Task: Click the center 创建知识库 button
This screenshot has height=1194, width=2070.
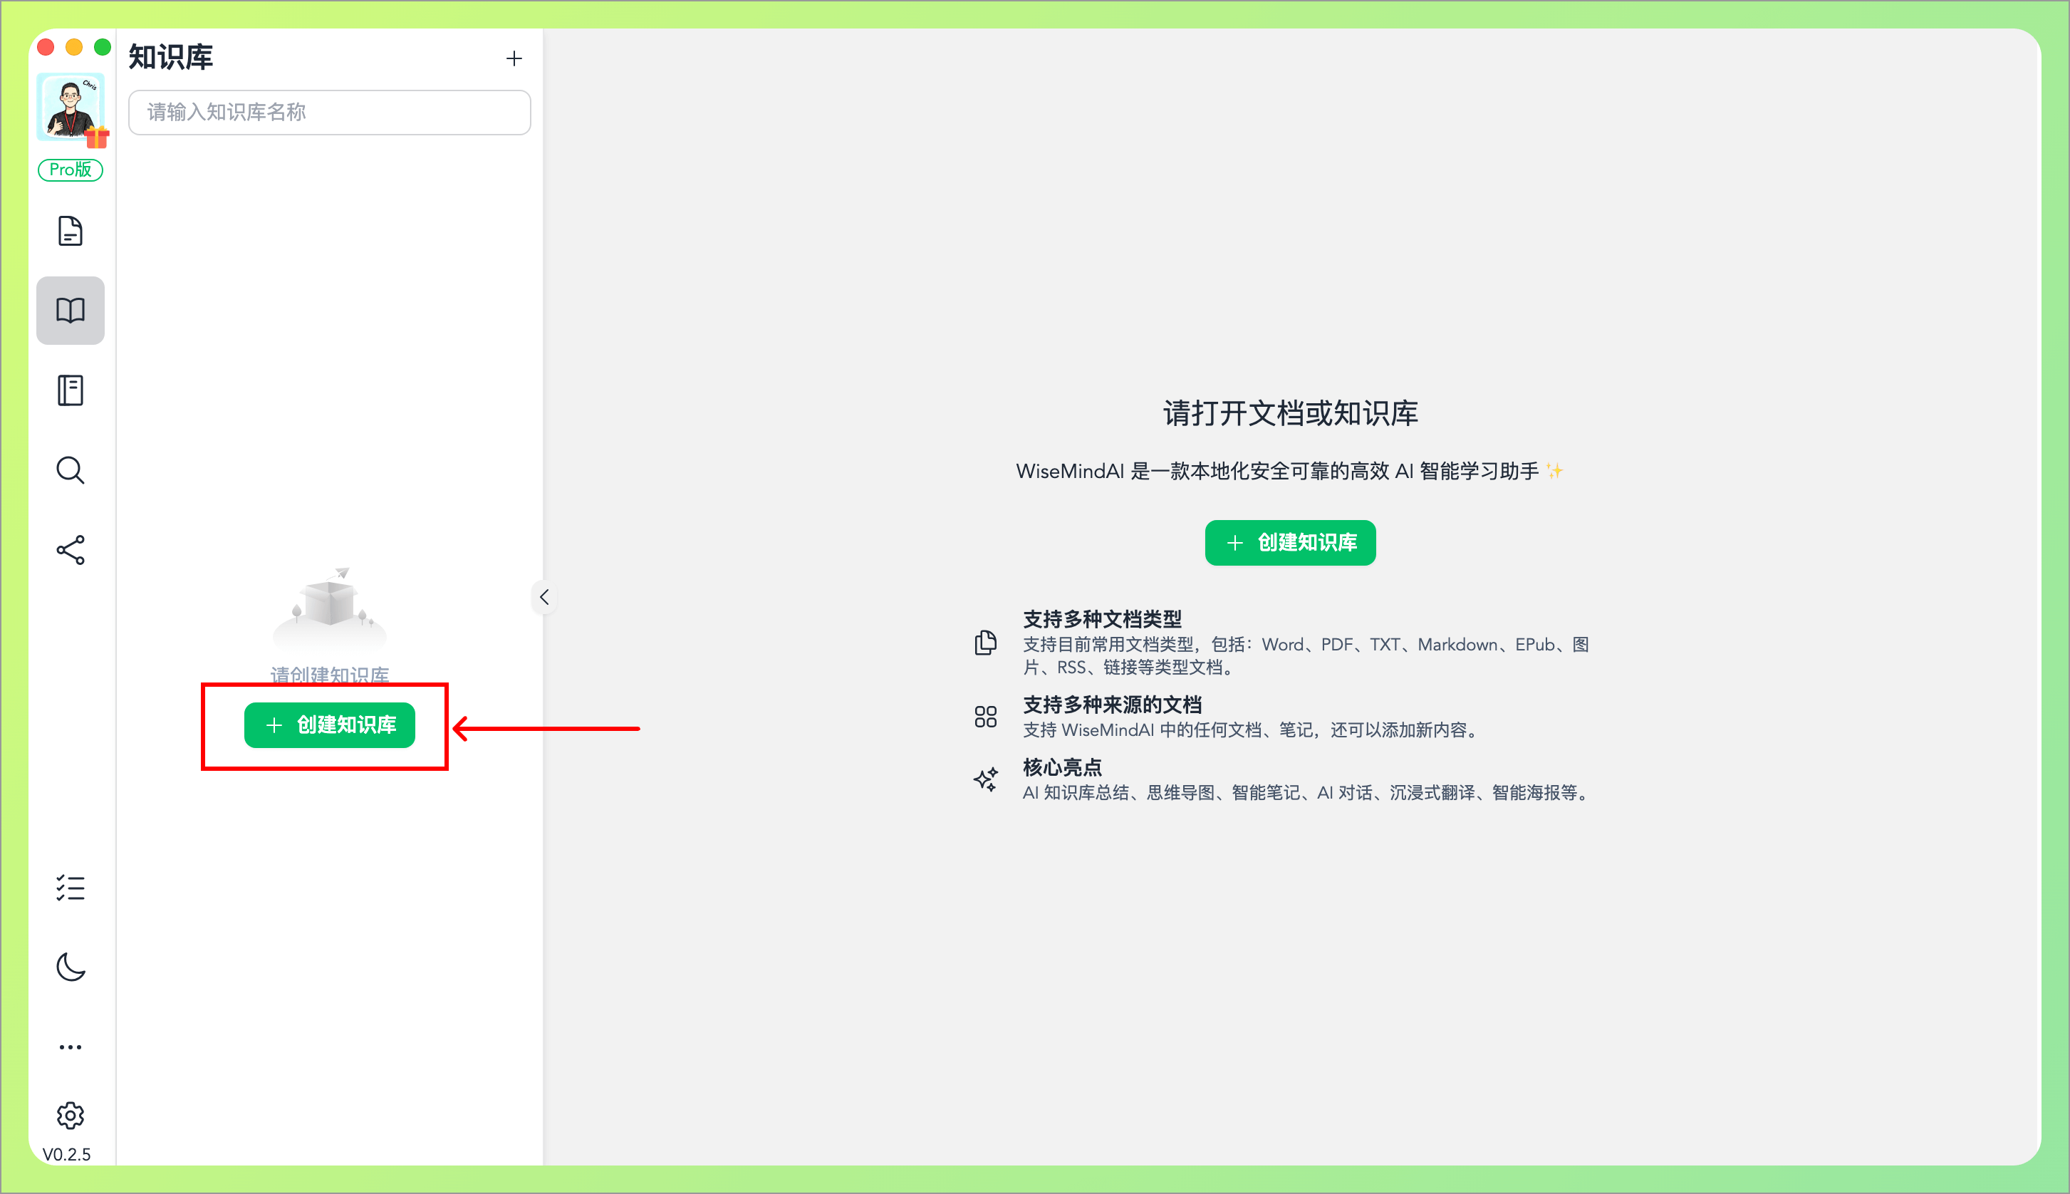Action: coord(1289,542)
